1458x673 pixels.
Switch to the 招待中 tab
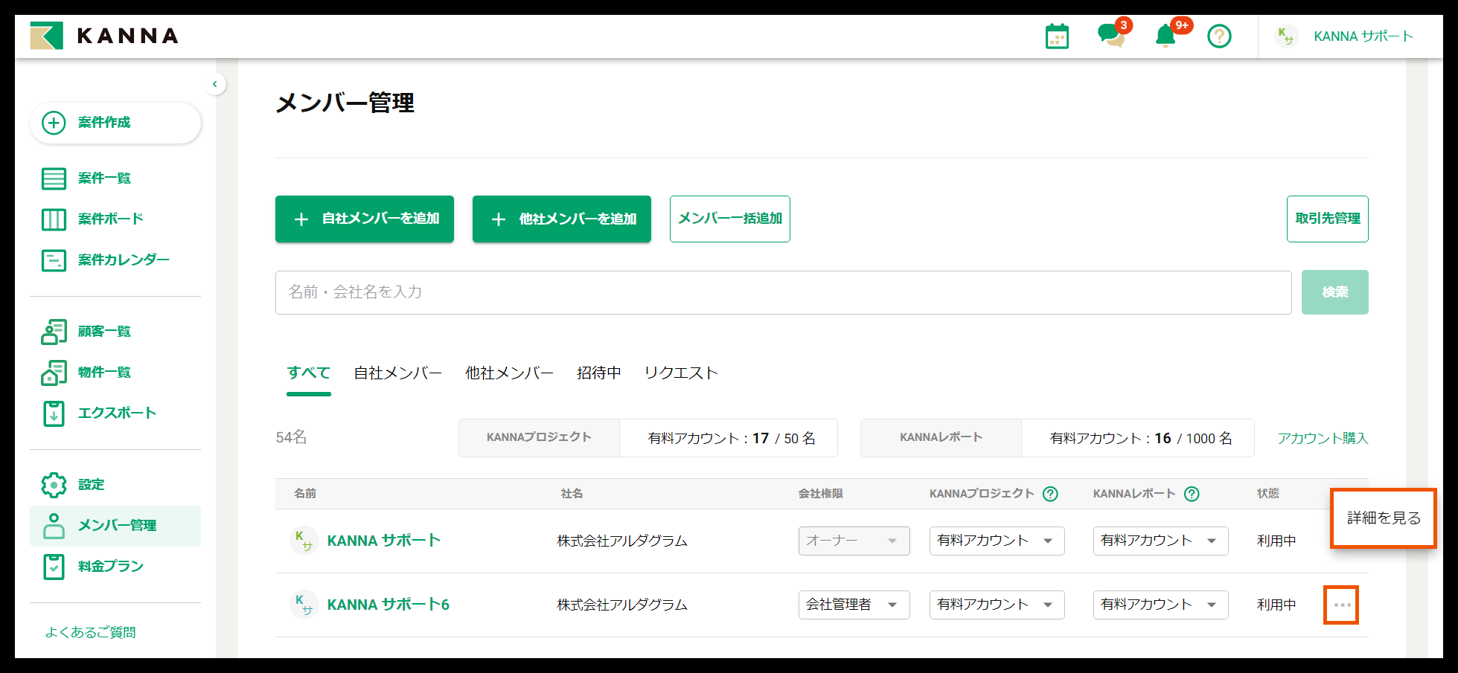[598, 373]
